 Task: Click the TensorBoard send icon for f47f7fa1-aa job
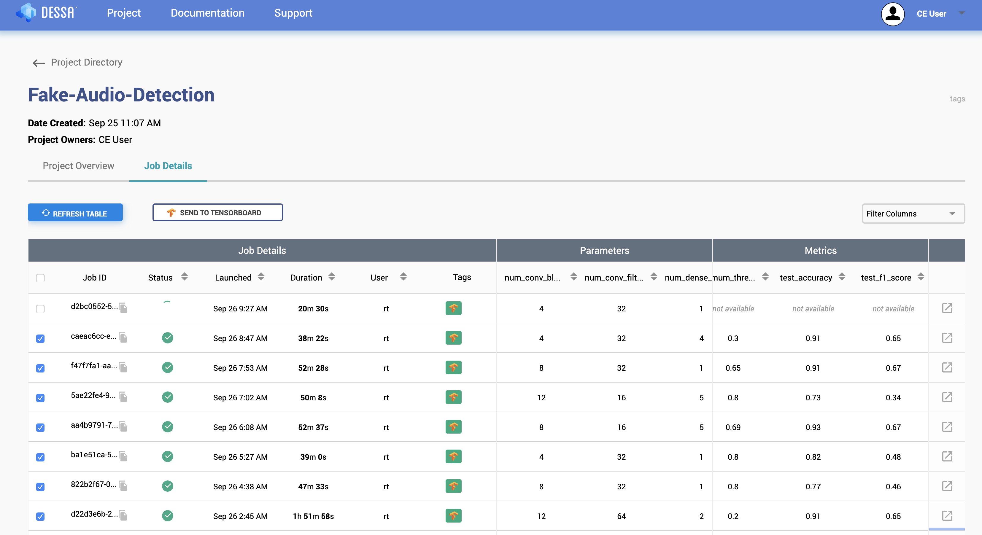pyautogui.click(x=454, y=367)
